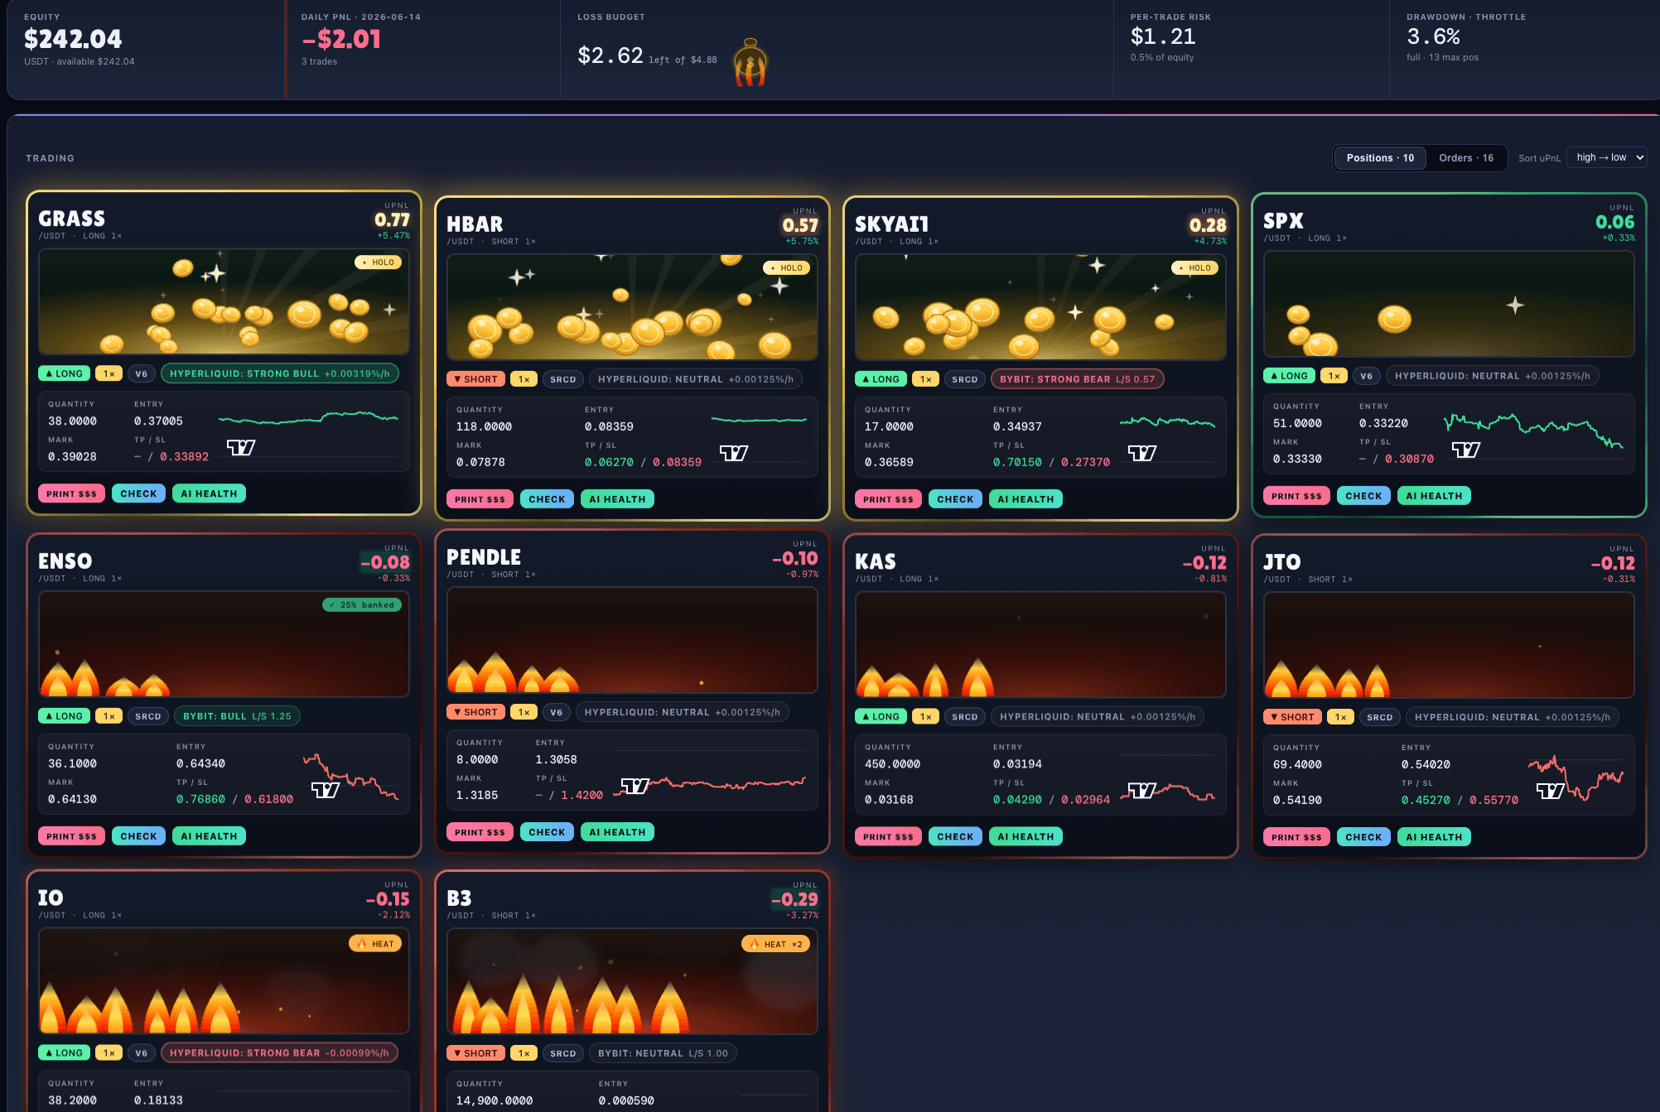Click the 25% banked badge on ENSO card
1660x1112 pixels.
(362, 605)
